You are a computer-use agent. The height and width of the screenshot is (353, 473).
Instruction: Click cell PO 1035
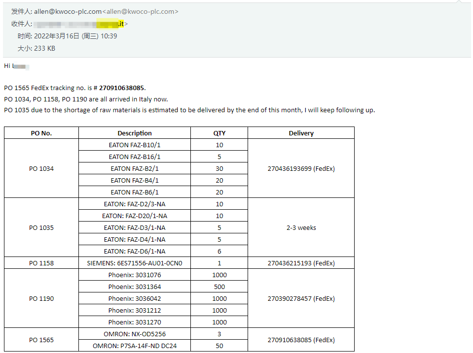click(41, 228)
